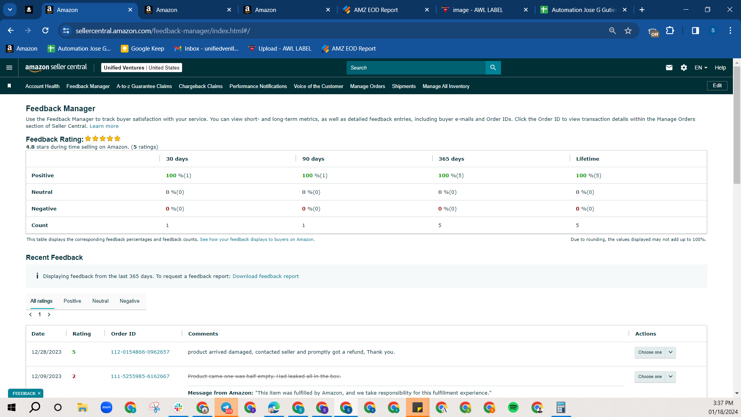Click the Unified Ventures account switcher

(142, 68)
